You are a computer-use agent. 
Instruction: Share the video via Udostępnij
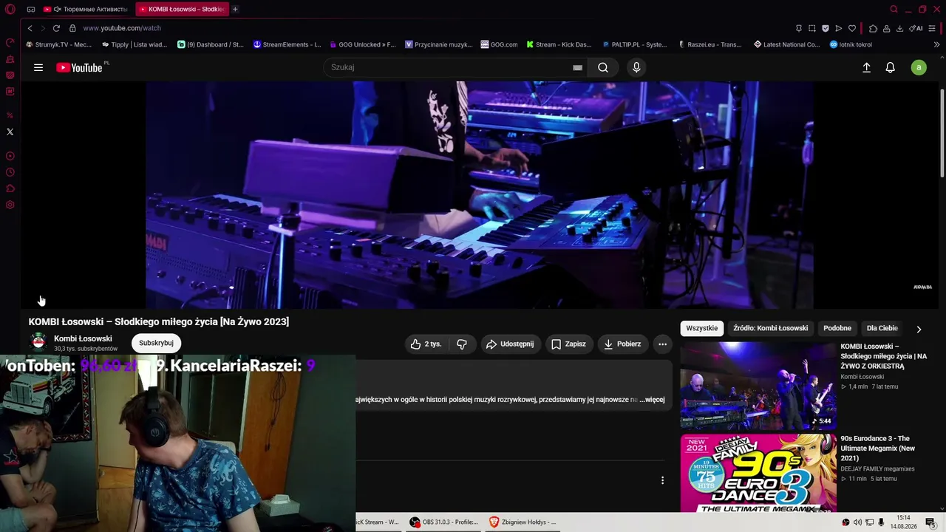[509, 344]
